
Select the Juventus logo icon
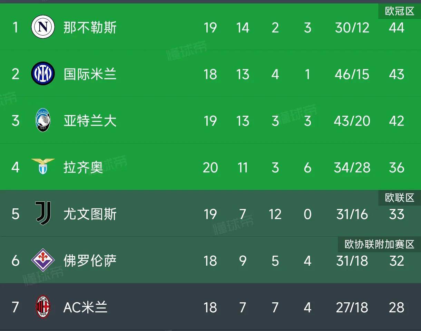pyautogui.click(x=43, y=214)
